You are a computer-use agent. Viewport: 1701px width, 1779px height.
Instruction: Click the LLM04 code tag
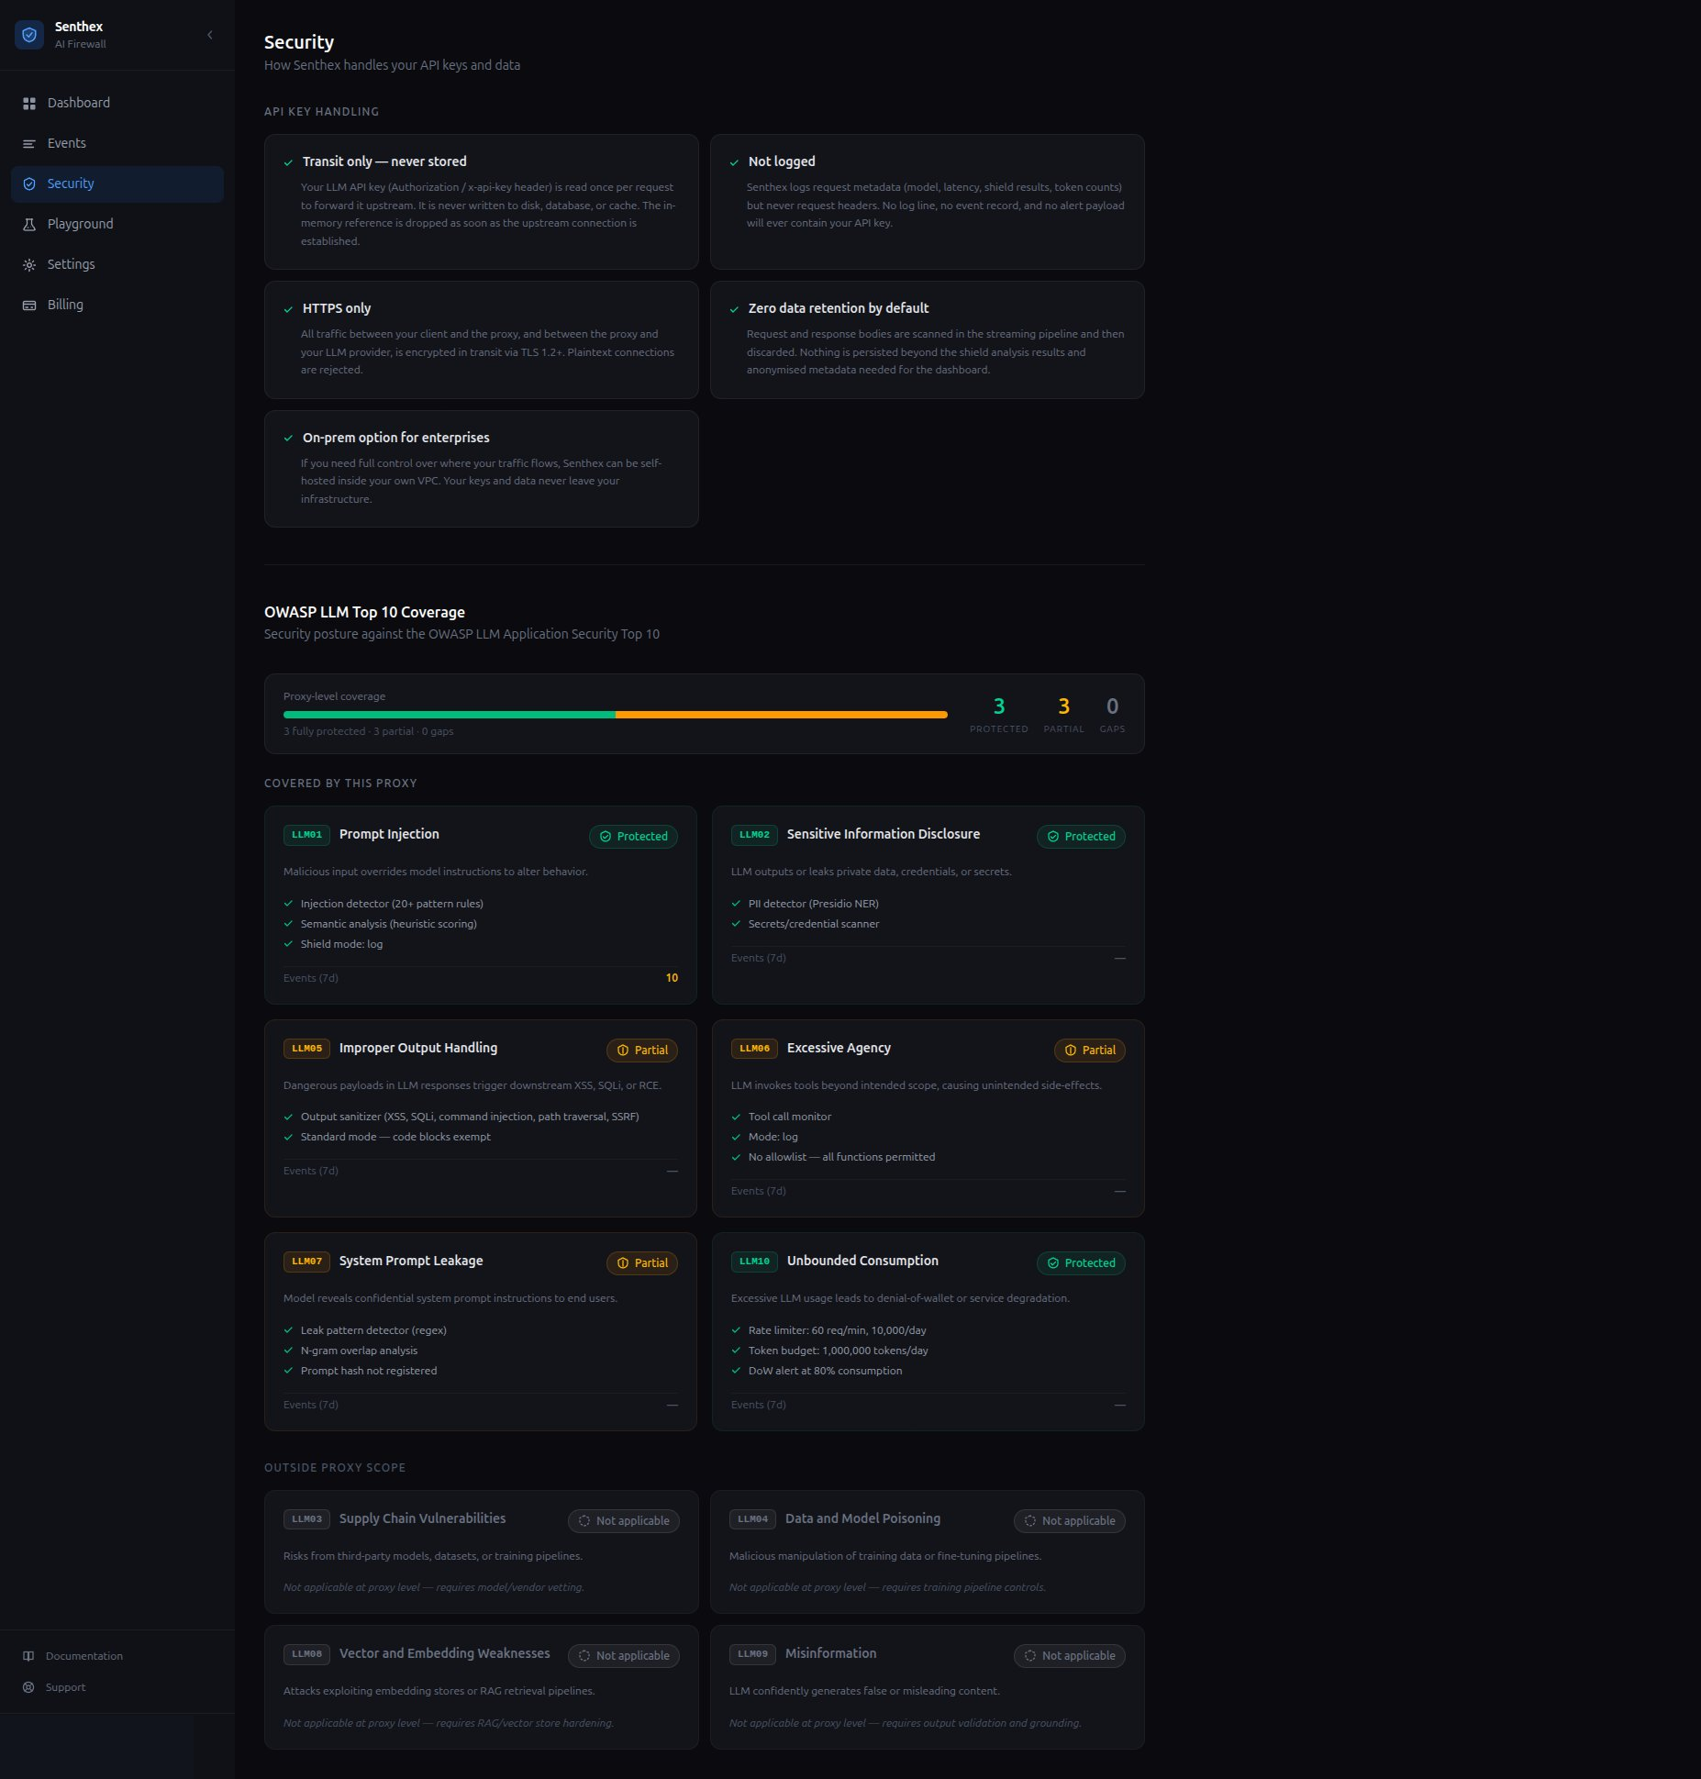point(752,1519)
